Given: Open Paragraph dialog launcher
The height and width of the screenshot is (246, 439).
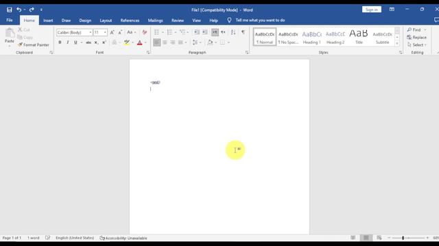Looking at the screenshot, I should point(247,53).
